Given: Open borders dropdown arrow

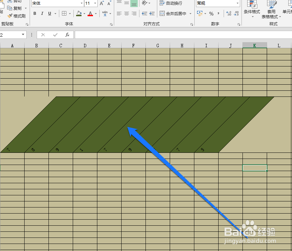Looking at the screenshot, I should tap(70, 13).
